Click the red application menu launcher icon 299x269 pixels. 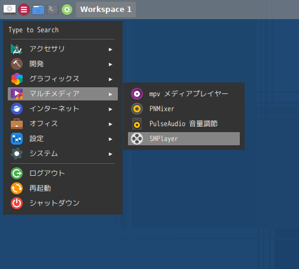24,10
